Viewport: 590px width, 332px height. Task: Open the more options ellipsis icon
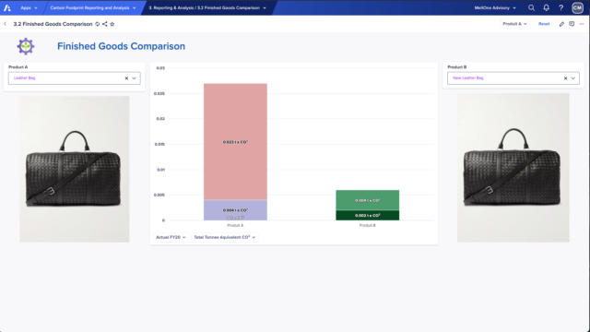pyautogui.click(x=582, y=24)
